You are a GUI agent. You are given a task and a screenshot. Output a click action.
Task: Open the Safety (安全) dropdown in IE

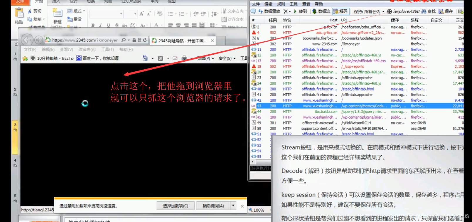click(227, 58)
